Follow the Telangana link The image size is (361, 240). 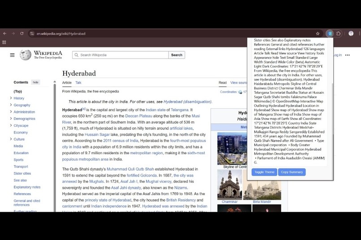pyautogui.click(x=179, y=110)
